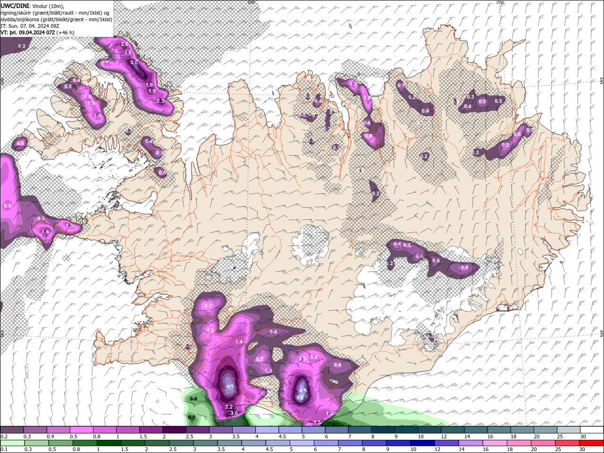Viewport: 604px width, 453px height.
Task: Pick the 3 gray-green swatch in the lower legend row
Action: pyautogui.click(x=206, y=443)
